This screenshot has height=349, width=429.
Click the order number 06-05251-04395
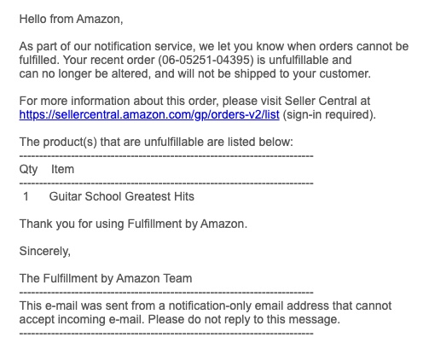coord(206,60)
